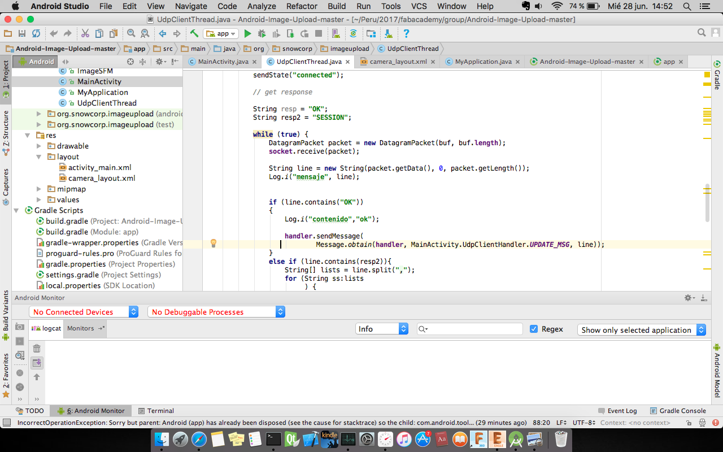Open the Terminal tool window
The height and width of the screenshot is (452, 723).
pos(160,411)
